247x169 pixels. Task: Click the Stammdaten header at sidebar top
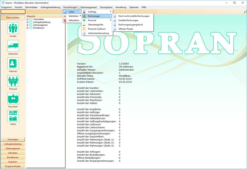click(13, 18)
